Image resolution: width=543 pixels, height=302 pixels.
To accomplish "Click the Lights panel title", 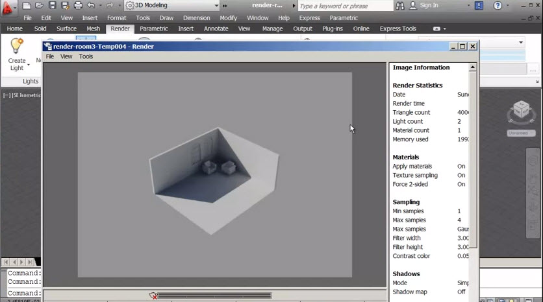I will [x=31, y=81].
